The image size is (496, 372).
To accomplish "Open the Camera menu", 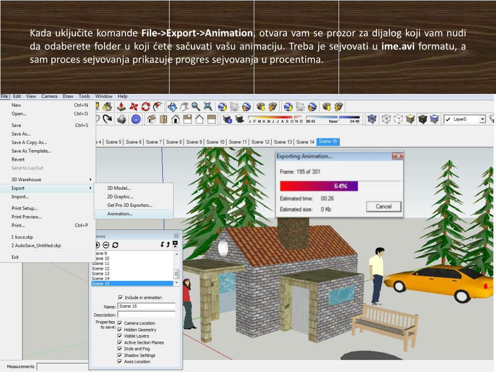I will pos(49,96).
